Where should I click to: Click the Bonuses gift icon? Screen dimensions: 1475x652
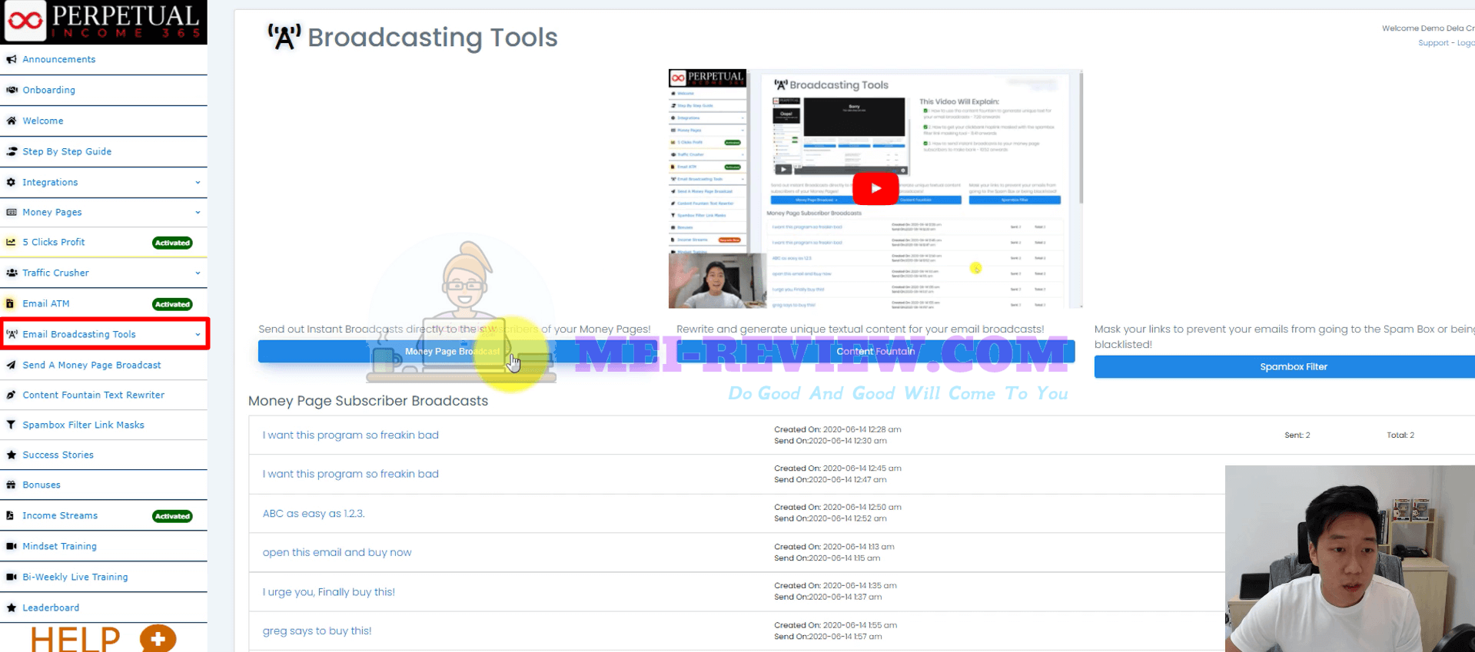(12, 485)
